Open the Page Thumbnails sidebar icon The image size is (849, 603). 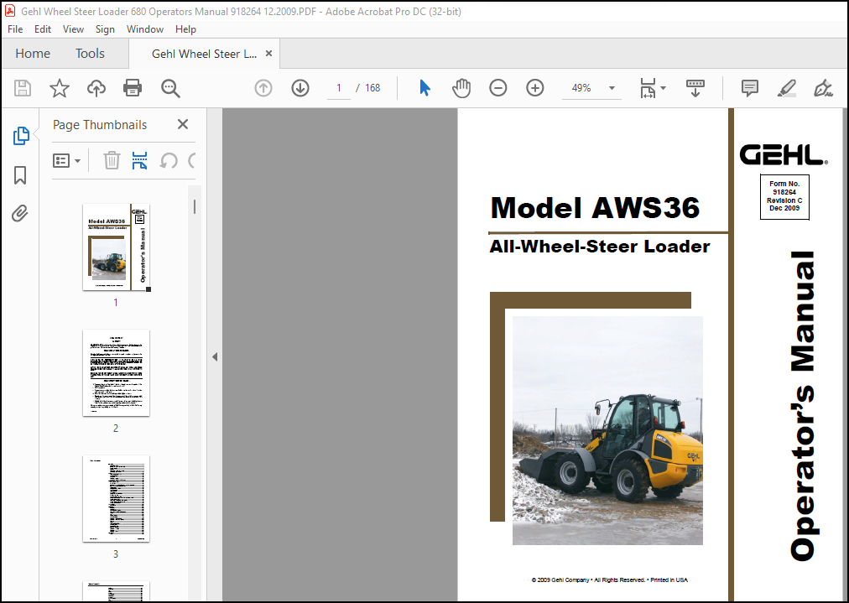(x=21, y=136)
